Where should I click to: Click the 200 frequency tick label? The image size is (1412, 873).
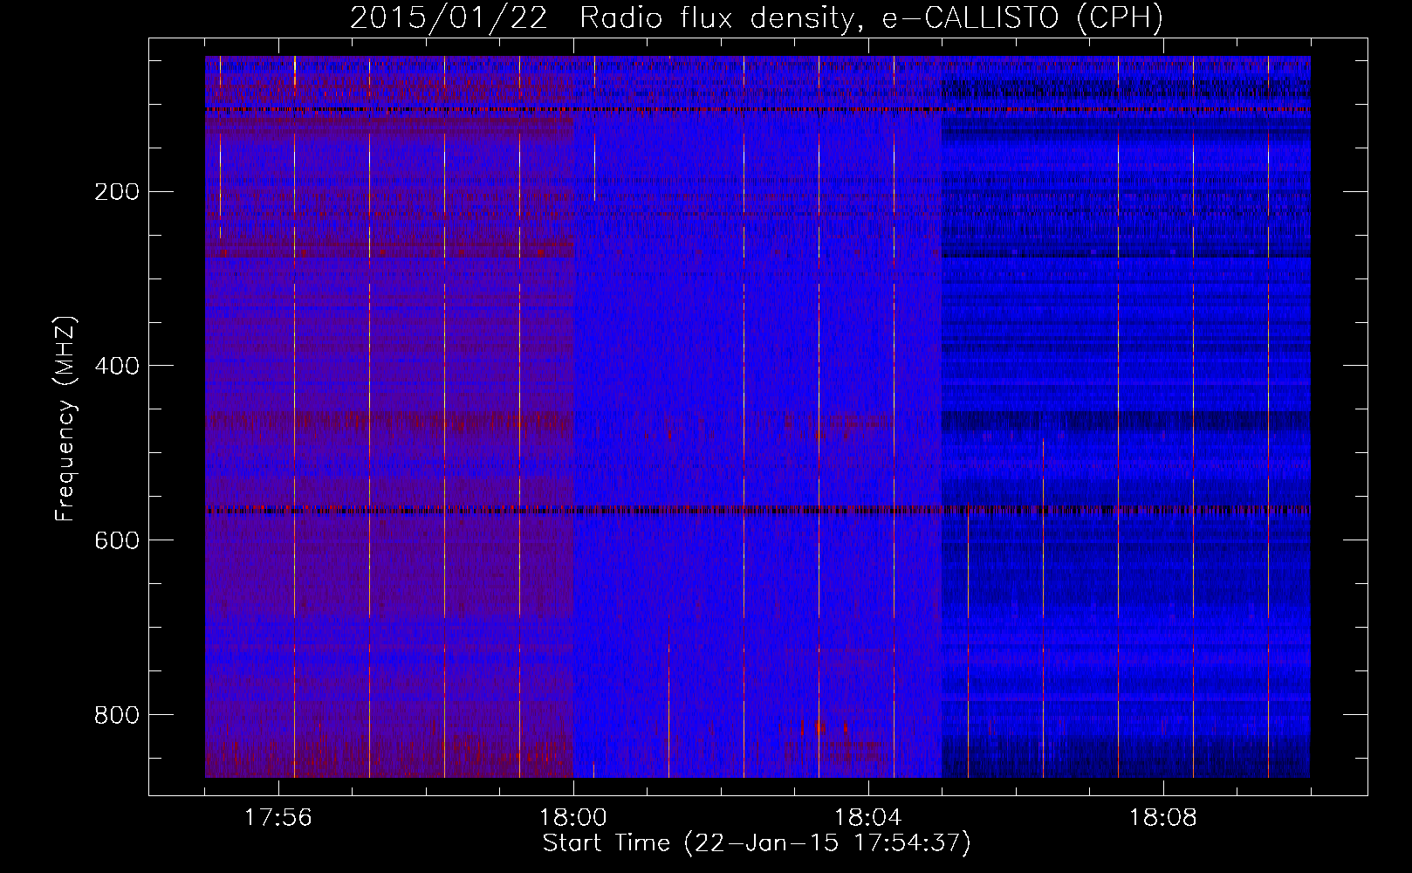point(117,191)
